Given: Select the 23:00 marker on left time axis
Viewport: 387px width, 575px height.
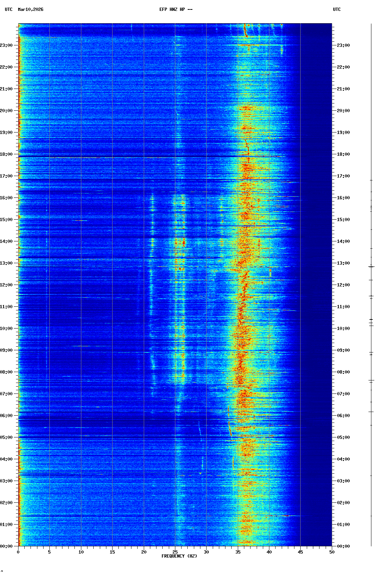Looking at the screenshot, I should tap(7, 45).
